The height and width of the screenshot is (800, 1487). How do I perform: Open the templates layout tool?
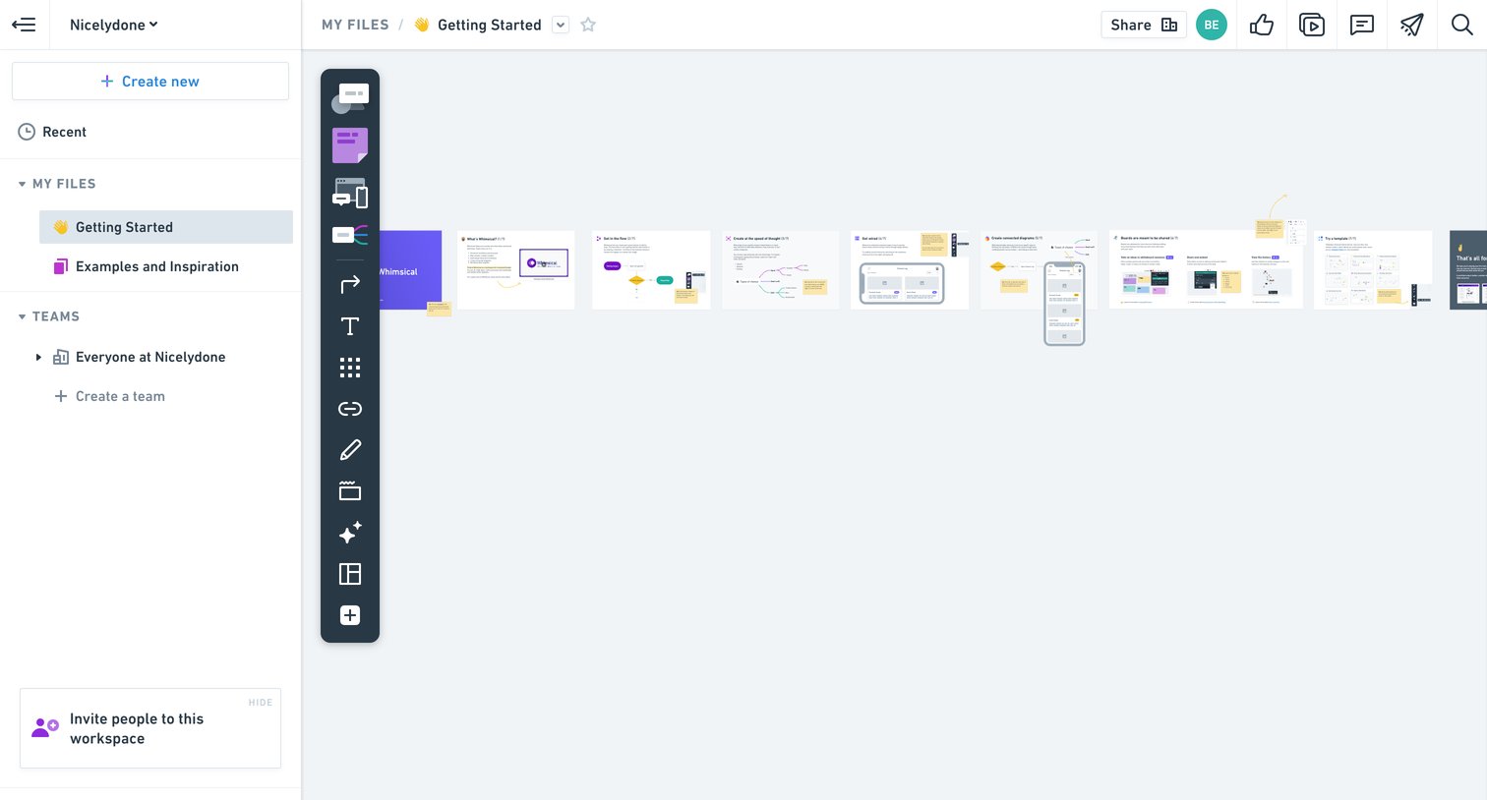(x=350, y=574)
